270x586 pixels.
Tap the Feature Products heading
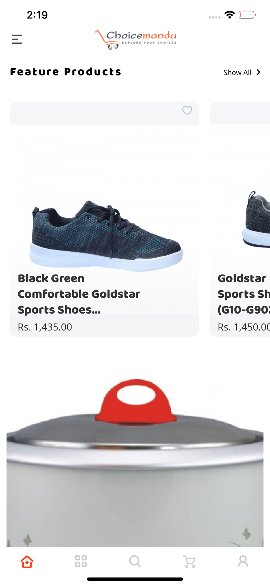(x=66, y=72)
